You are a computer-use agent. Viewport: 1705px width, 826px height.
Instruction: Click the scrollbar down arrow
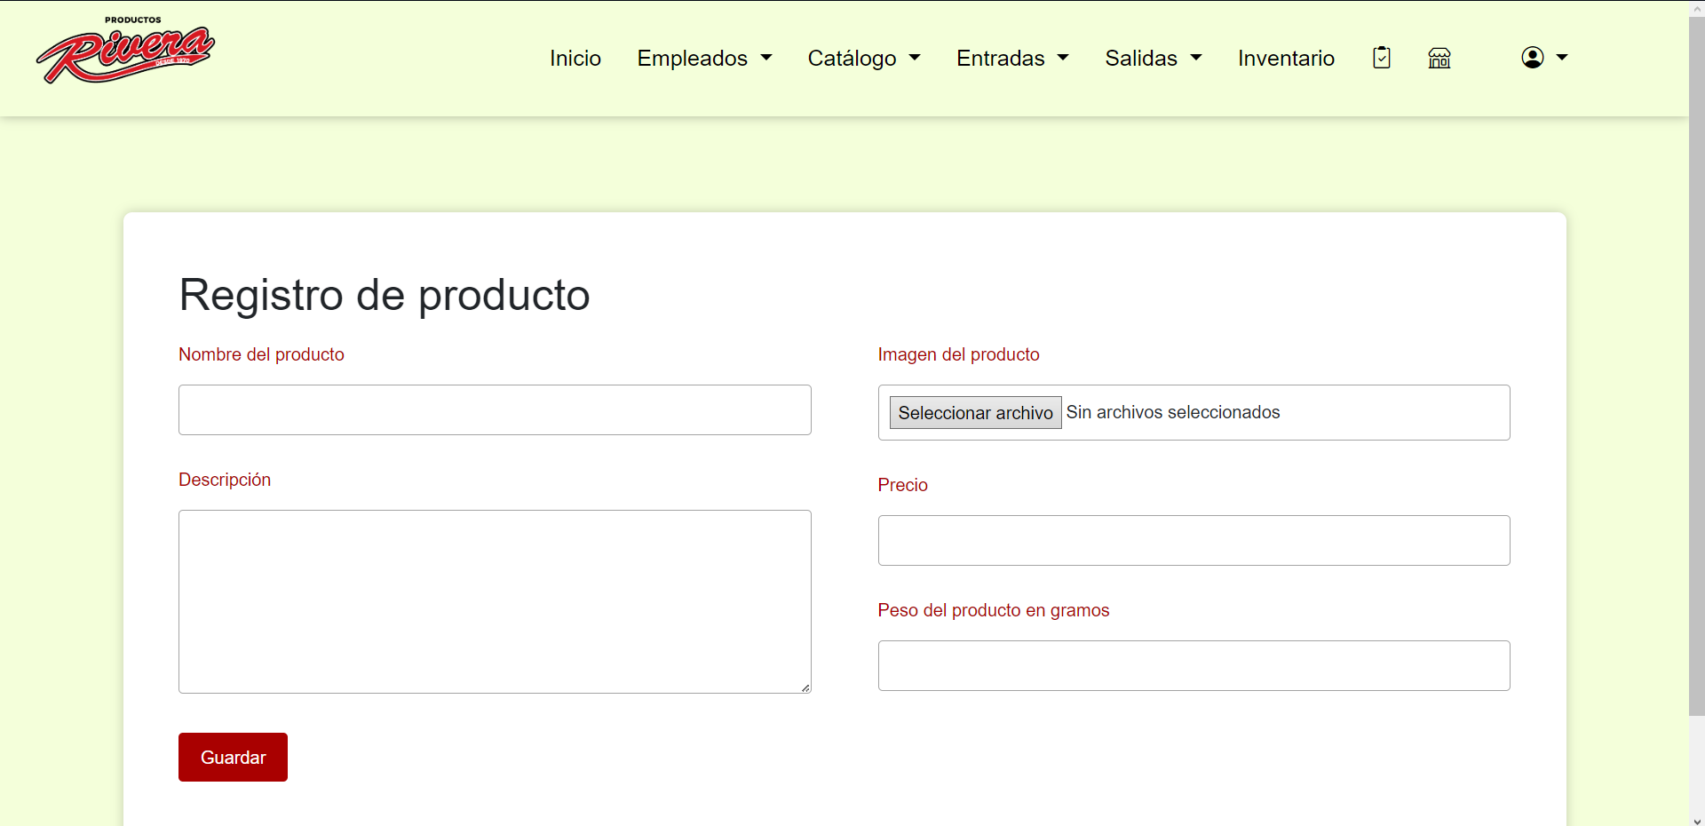click(1696, 819)
